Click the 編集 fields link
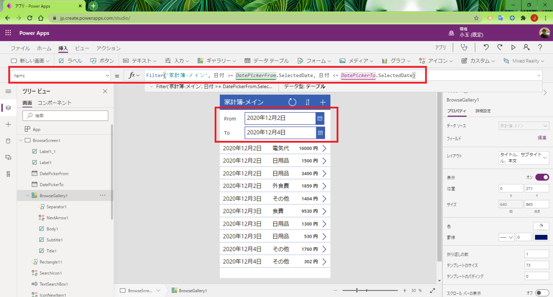The height and width of the screenshot is (297, 553). coord(542,138)
